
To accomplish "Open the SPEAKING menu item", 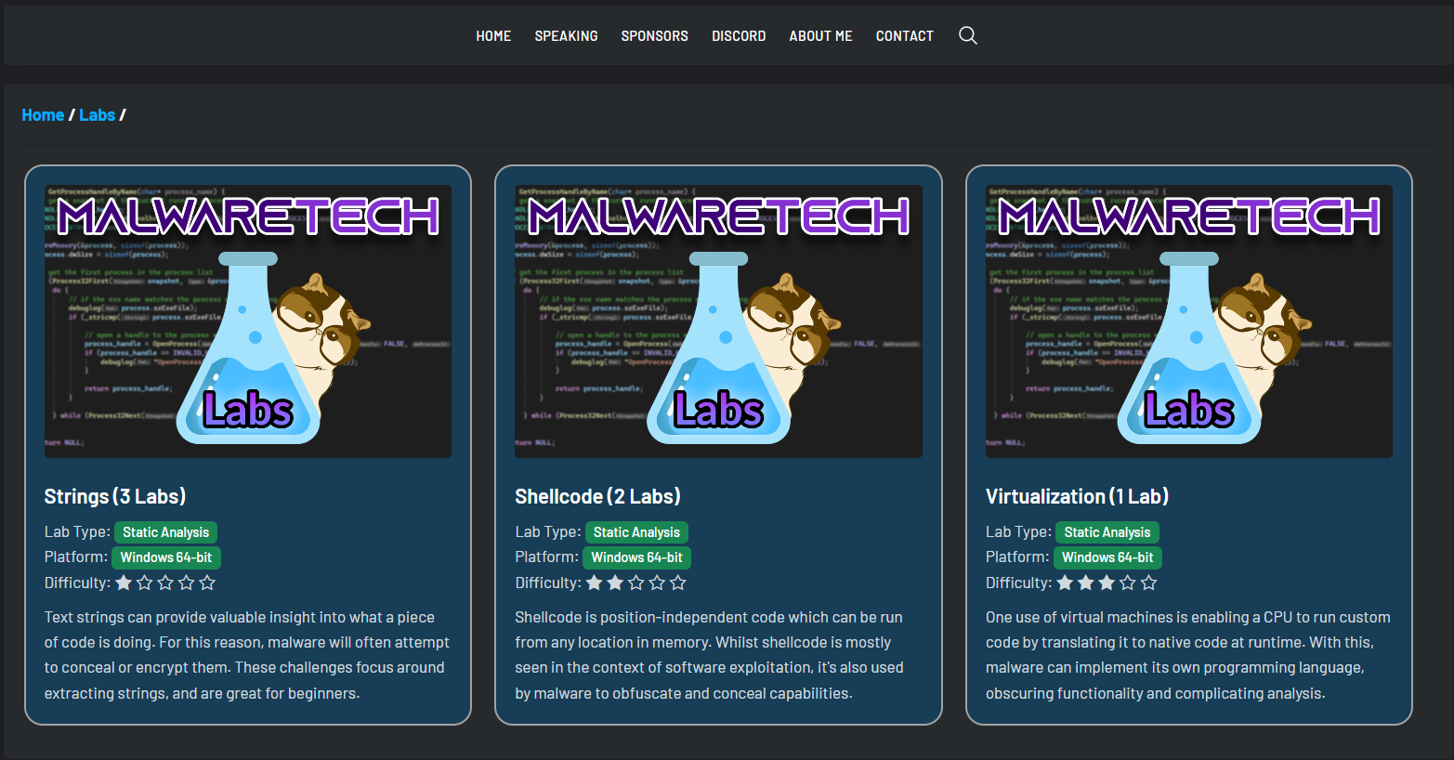I will pyautogui.click(x=566, y=36).
